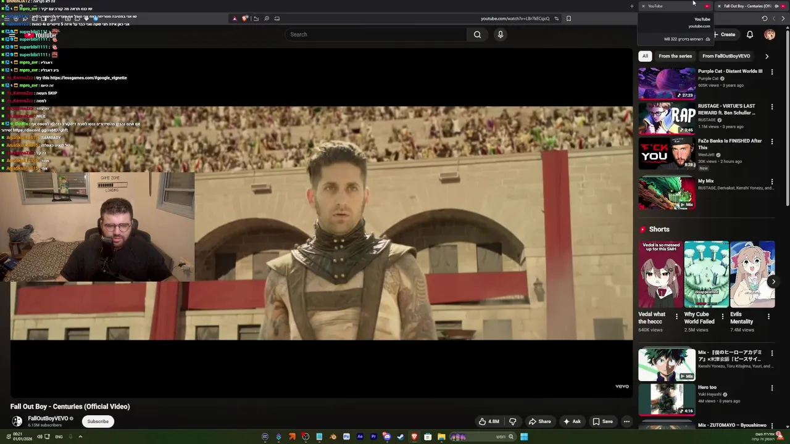
Task: Select the From the series chip
Action: 675,56
